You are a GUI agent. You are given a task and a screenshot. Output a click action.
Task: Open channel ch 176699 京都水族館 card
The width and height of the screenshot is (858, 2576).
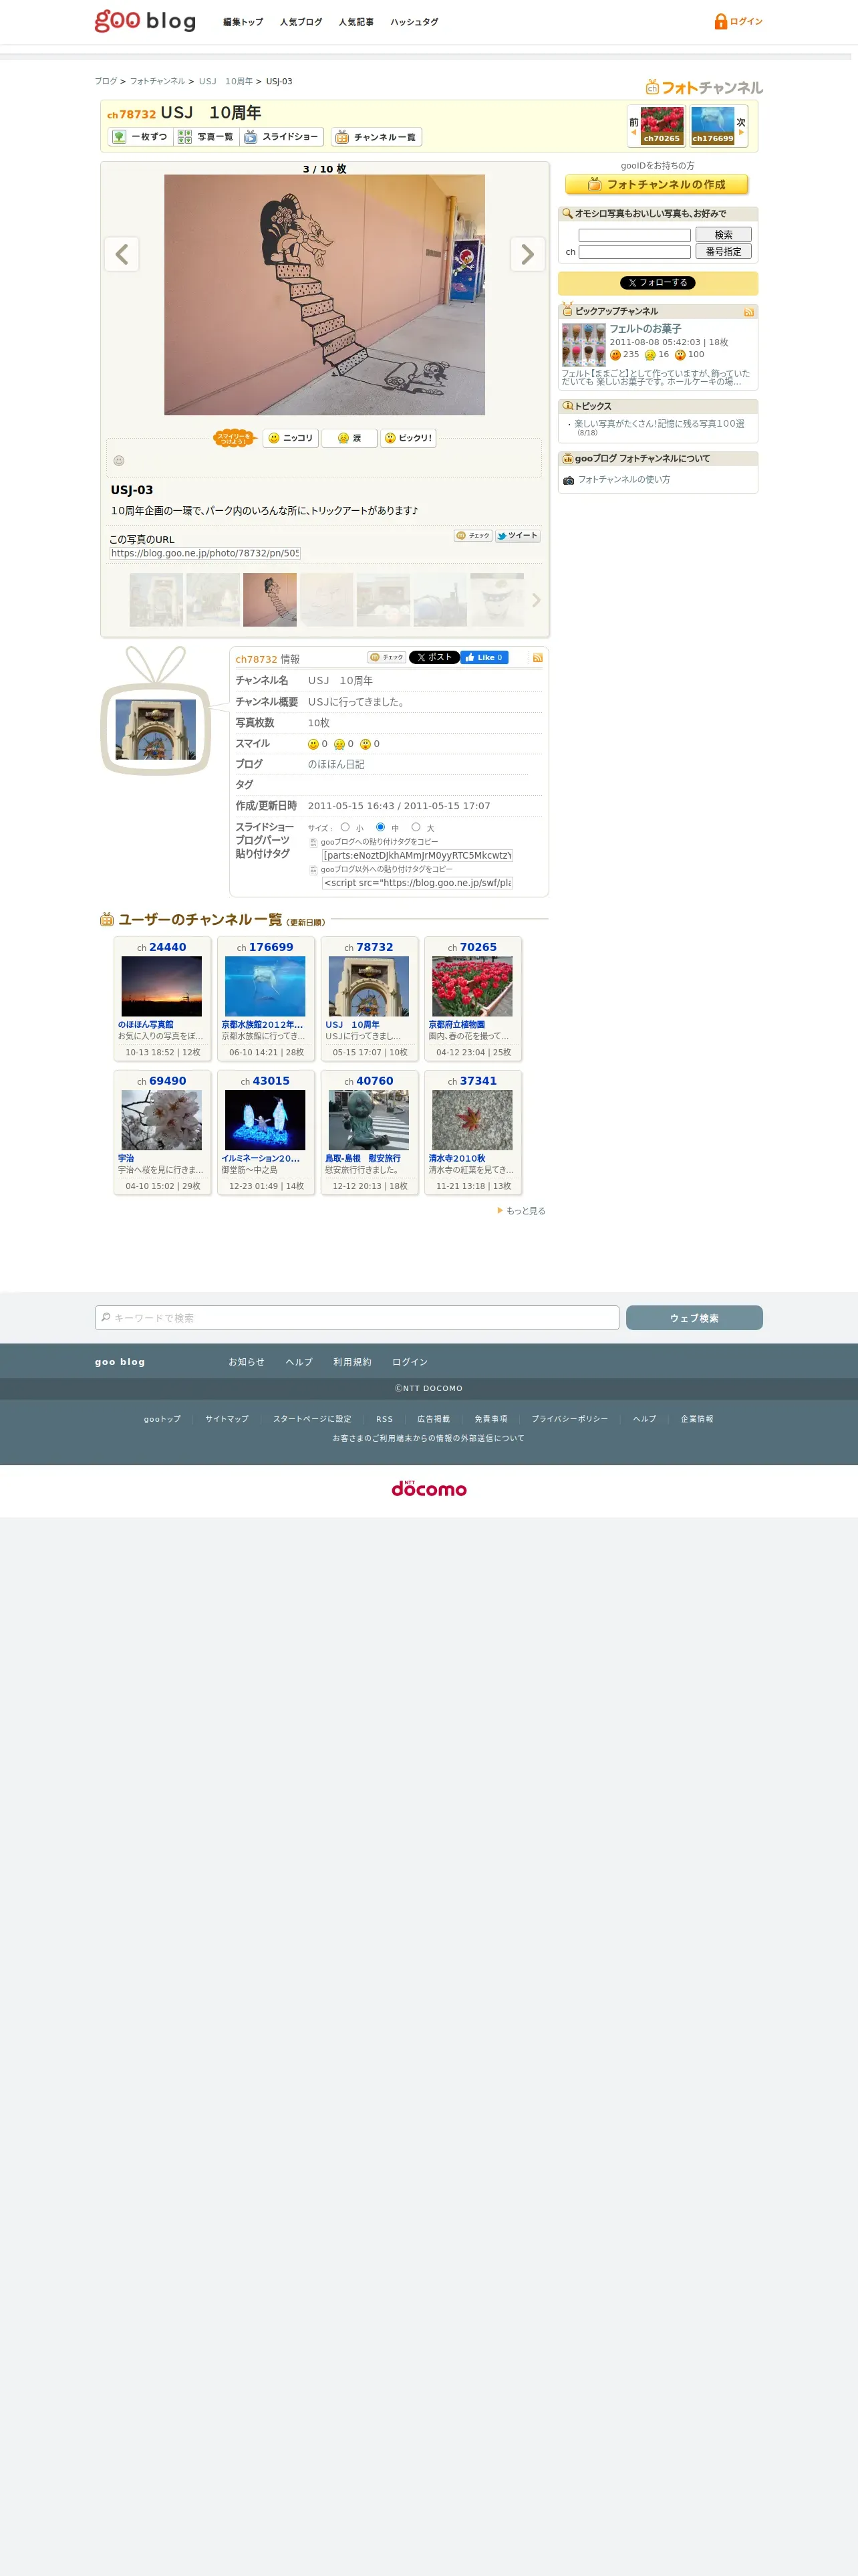(x=266, y=998)
